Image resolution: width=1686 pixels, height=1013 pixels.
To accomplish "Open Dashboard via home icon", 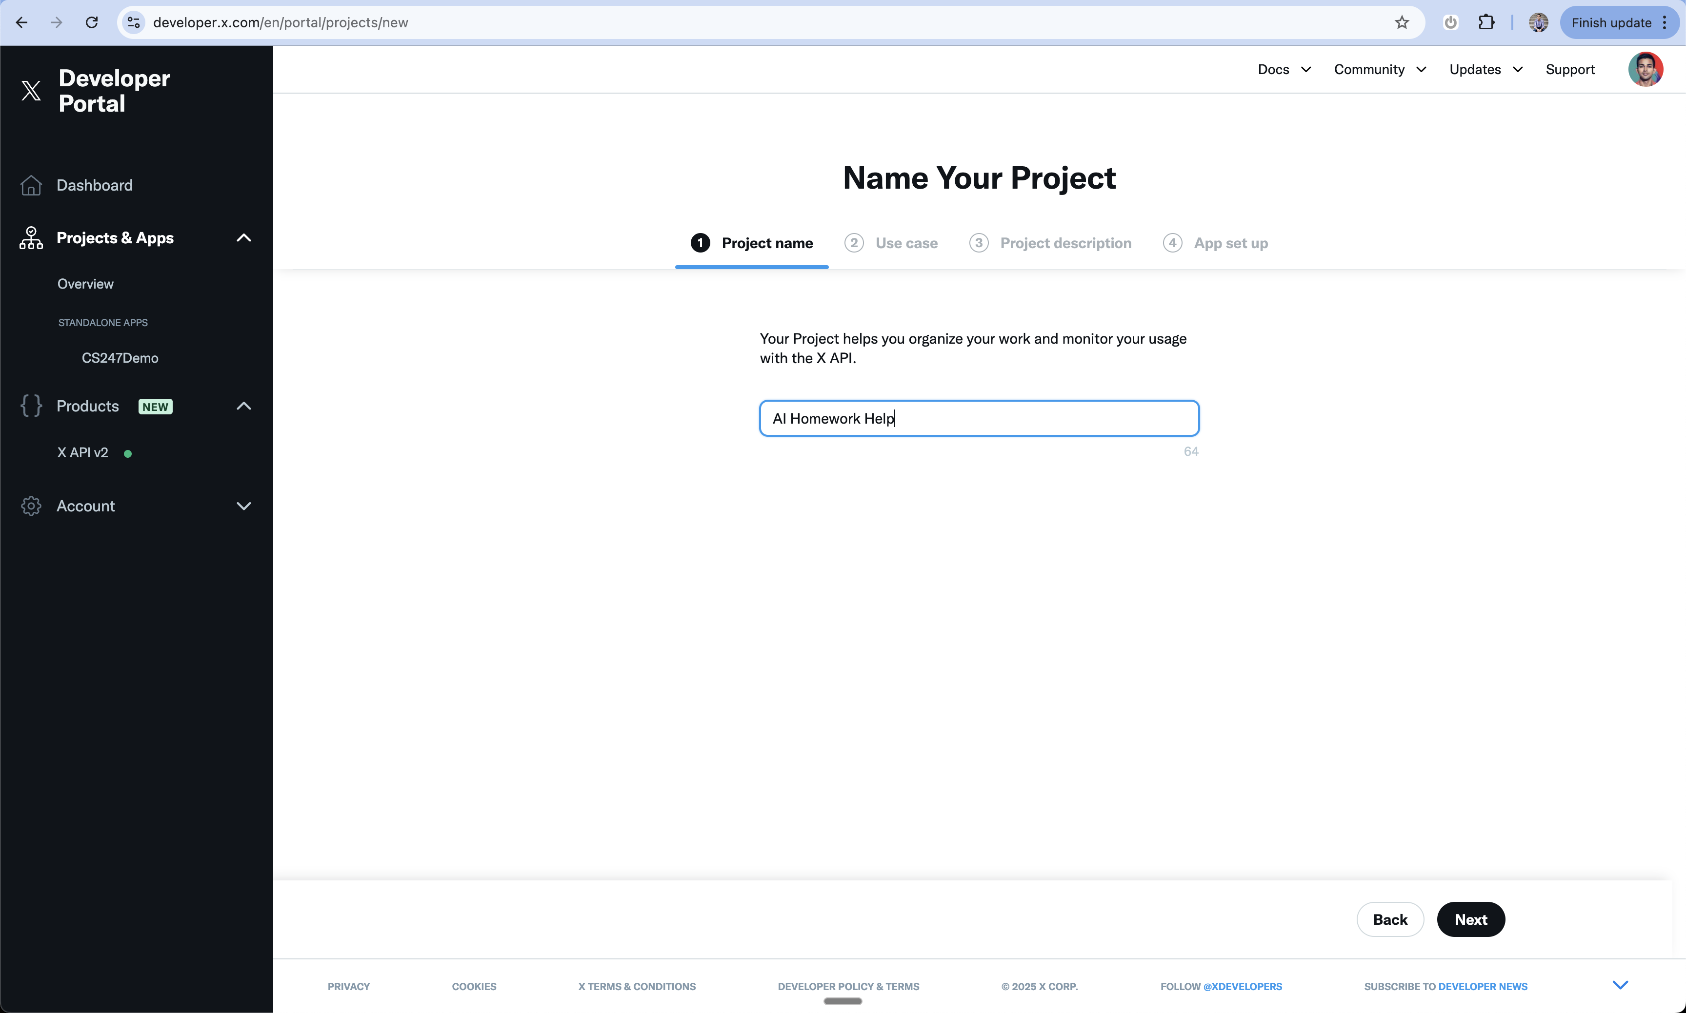I will coord(31,186).
